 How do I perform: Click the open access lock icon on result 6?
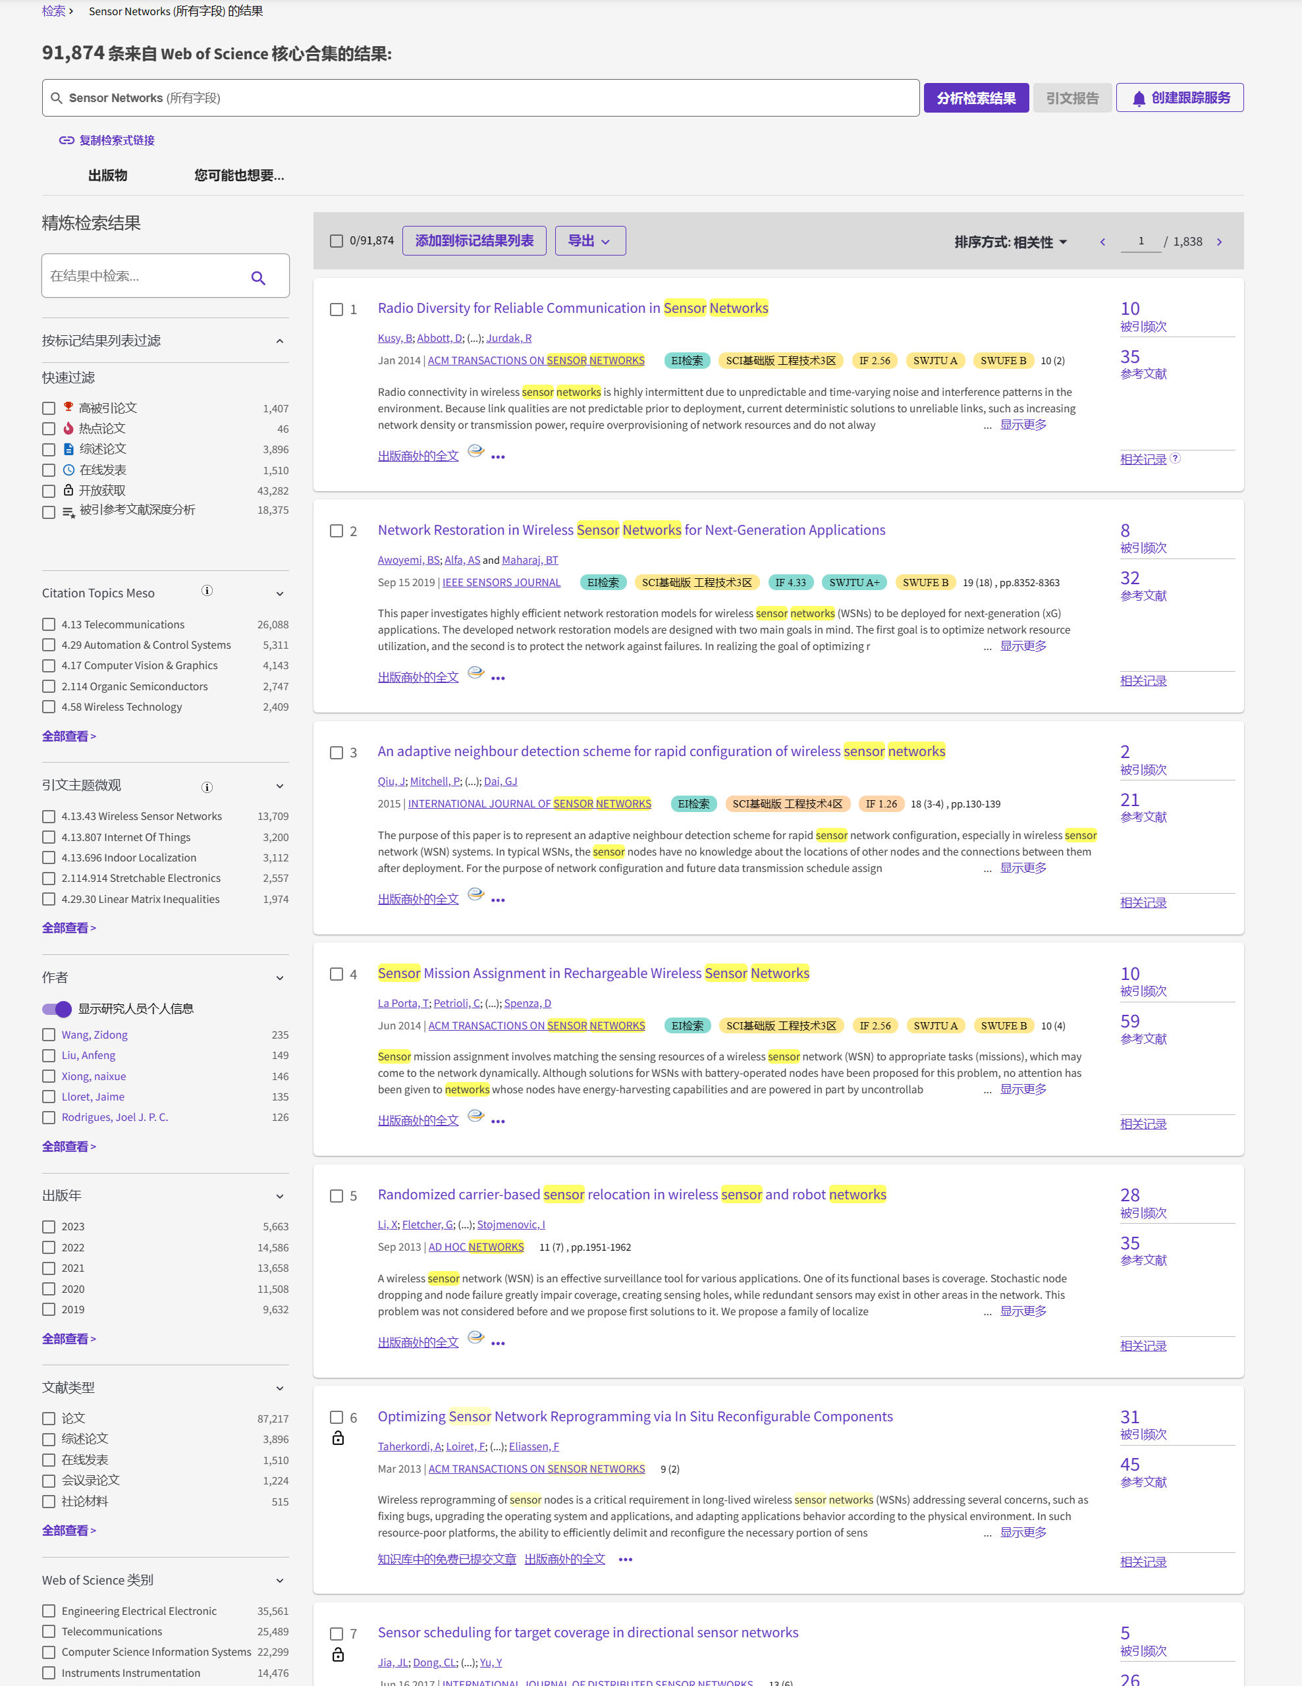click(x=337, y=1438)
